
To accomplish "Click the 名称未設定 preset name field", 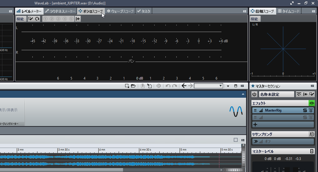I will 276,94.
